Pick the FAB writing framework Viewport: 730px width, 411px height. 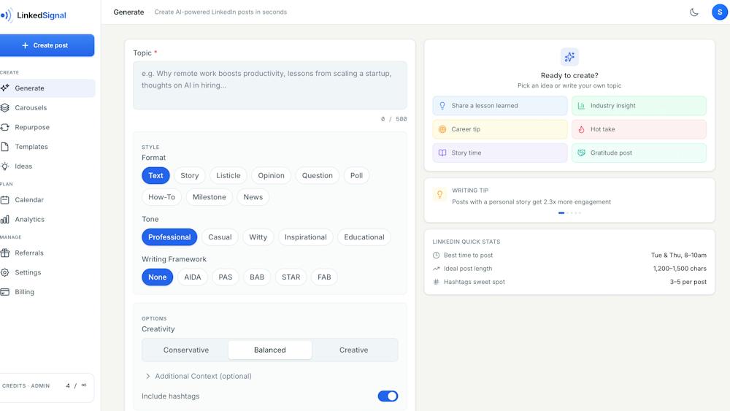point(324,277)
